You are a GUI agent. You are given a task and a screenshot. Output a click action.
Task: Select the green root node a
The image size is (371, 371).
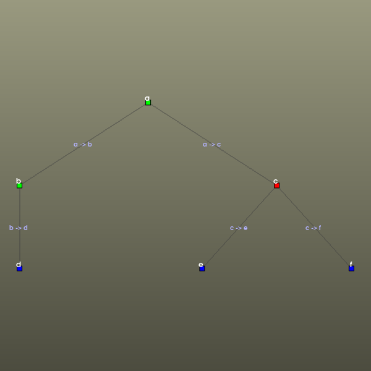coord(148,103)
